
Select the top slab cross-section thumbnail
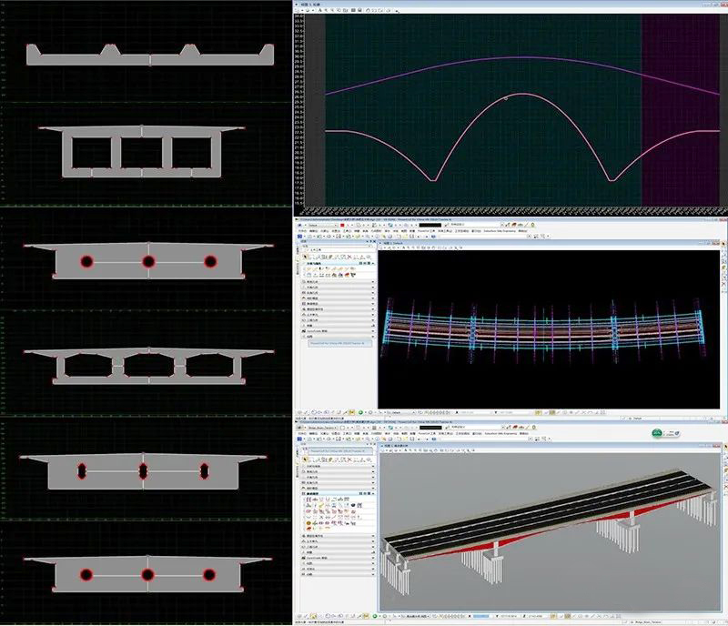150,55
